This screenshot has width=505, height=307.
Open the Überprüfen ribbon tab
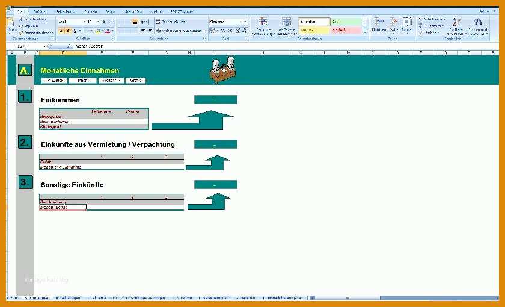coord(132,11)
